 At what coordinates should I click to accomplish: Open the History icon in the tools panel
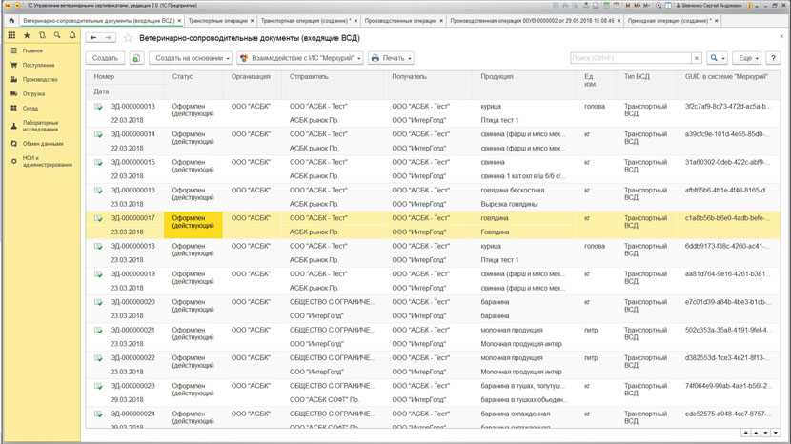click(x=42, y=35)
